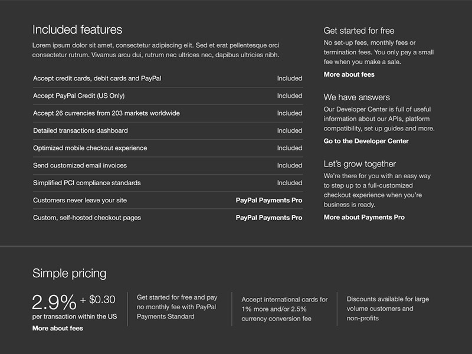Click PayPal Payments Pro in Customers never leave row

tap(268, 200)
